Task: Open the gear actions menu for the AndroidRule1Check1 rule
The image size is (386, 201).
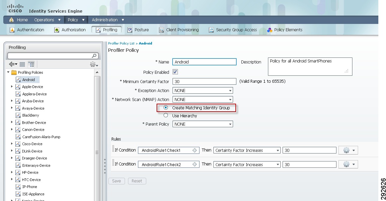Action: click(348, 150)
